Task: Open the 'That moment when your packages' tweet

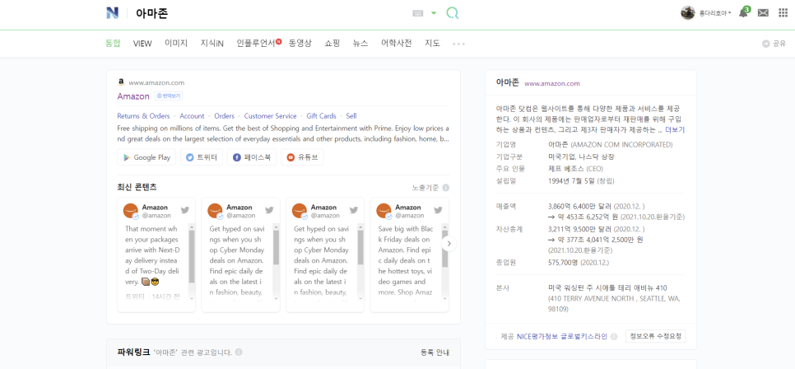Action: pos(153,255)
